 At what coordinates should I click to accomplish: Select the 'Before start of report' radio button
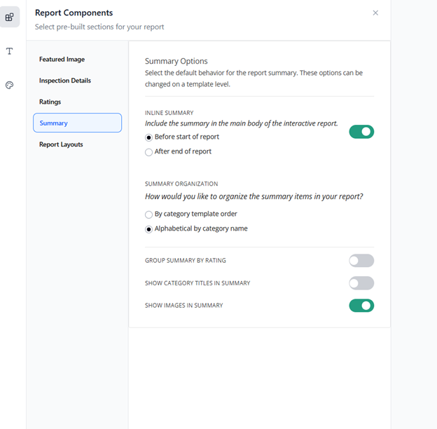[x=148, y=137]
